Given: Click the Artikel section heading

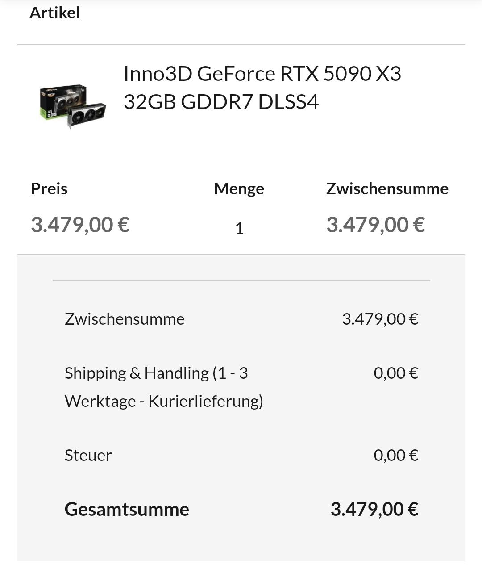Looking at the screenshot, I should point(54,13).
